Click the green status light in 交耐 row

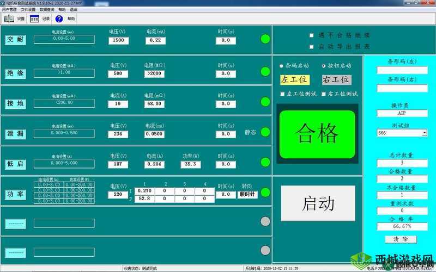(x=265, y=39)
